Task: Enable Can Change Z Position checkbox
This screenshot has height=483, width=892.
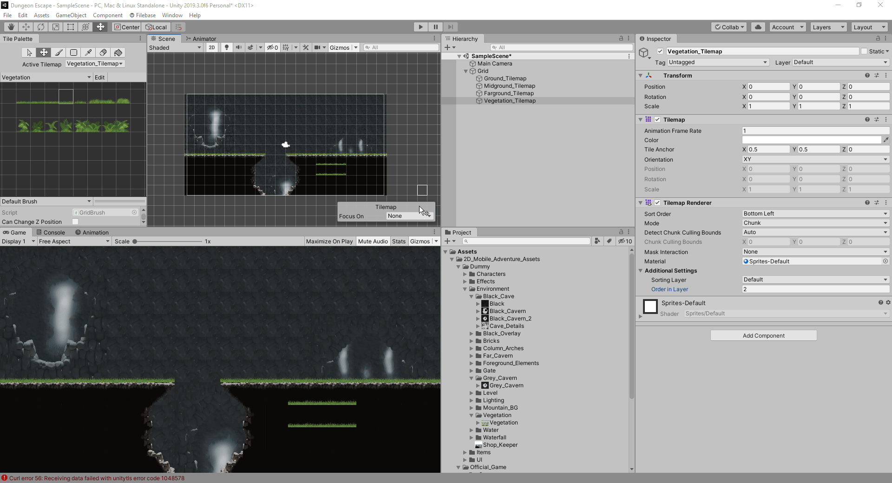Action: [x=75, y=222]
